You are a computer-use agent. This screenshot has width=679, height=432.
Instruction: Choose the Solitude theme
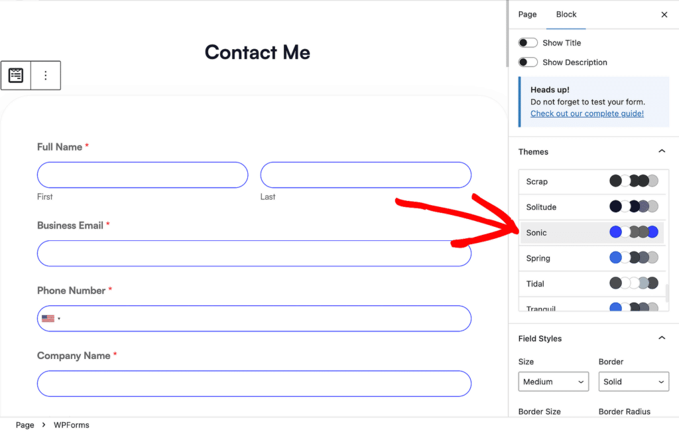coord(541,207)
